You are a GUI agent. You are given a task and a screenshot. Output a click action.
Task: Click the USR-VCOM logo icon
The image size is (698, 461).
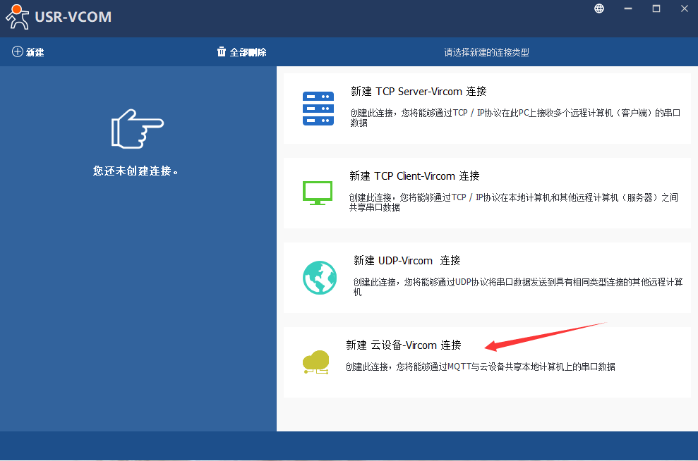[17, 16]
